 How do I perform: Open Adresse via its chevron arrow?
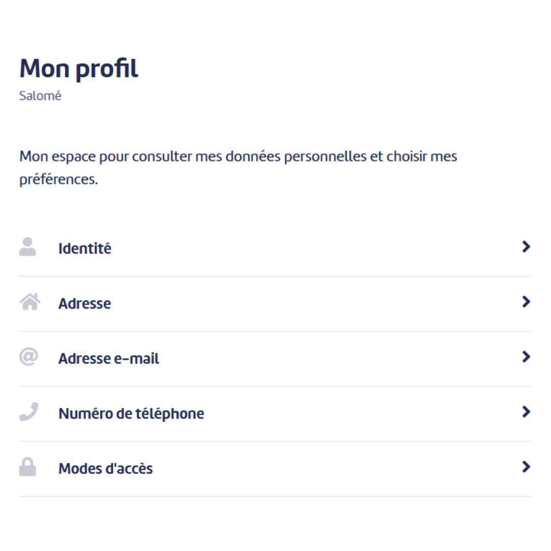click(x=526, y=302)
